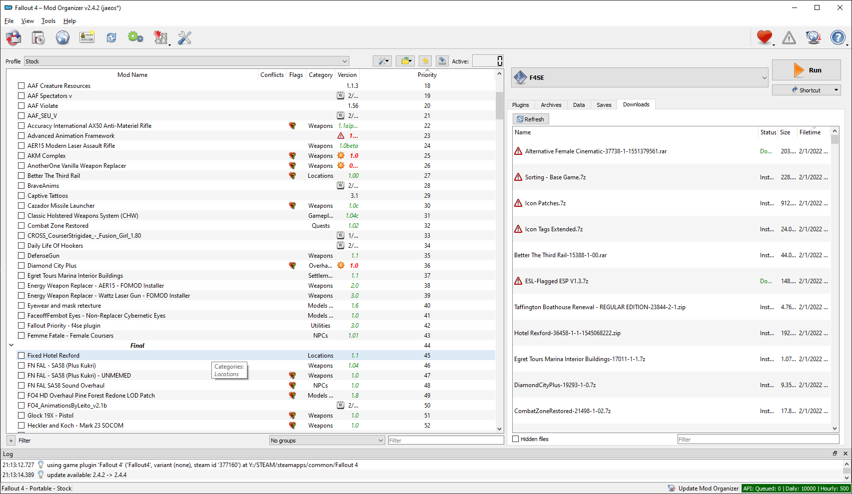Screen dimensions: 852x494
Task: Click the red heart Endorse icon
Action: (765, 37)
